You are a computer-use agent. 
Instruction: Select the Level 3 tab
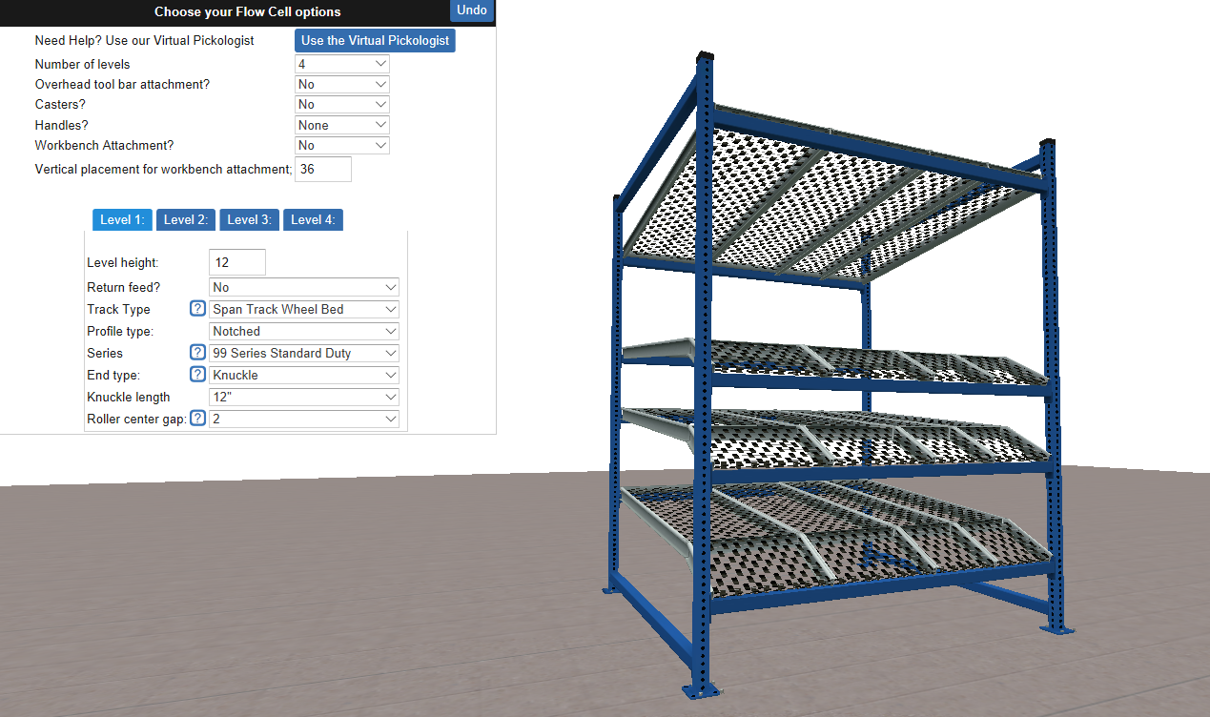249,219
